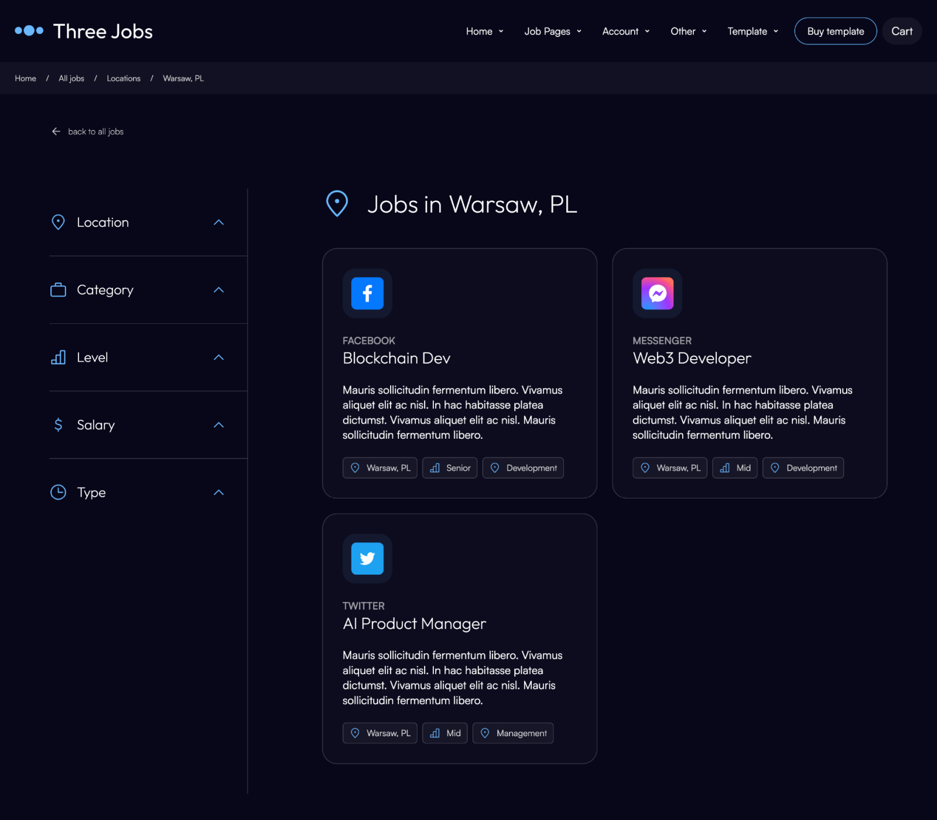
Task: Open the AI Product Manager job title
Action: point(414,623)
